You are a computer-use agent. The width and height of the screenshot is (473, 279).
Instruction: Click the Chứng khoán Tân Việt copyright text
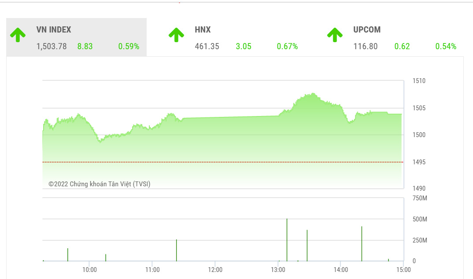100,184
